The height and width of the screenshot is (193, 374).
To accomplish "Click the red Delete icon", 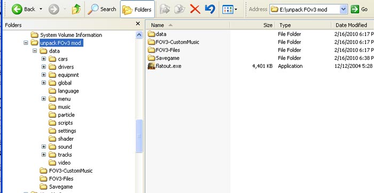I will [x=195, y=9].
